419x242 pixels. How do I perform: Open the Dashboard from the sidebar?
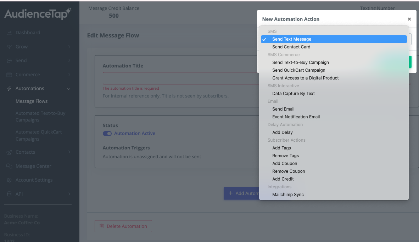coord(28,32)
